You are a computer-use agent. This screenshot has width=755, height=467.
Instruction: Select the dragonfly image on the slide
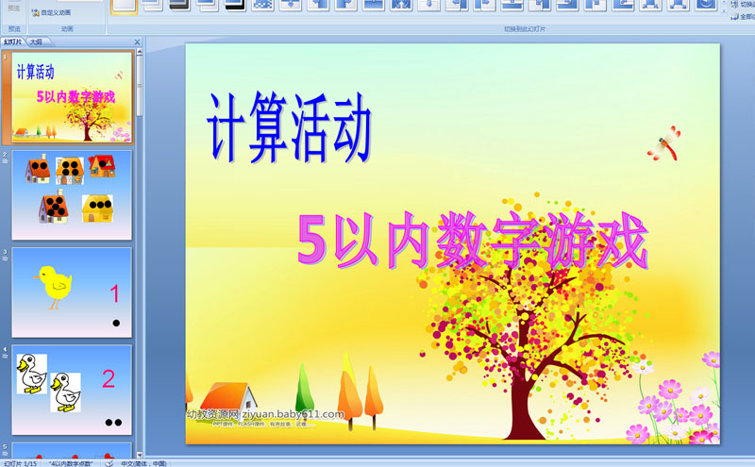pos(663,142)
